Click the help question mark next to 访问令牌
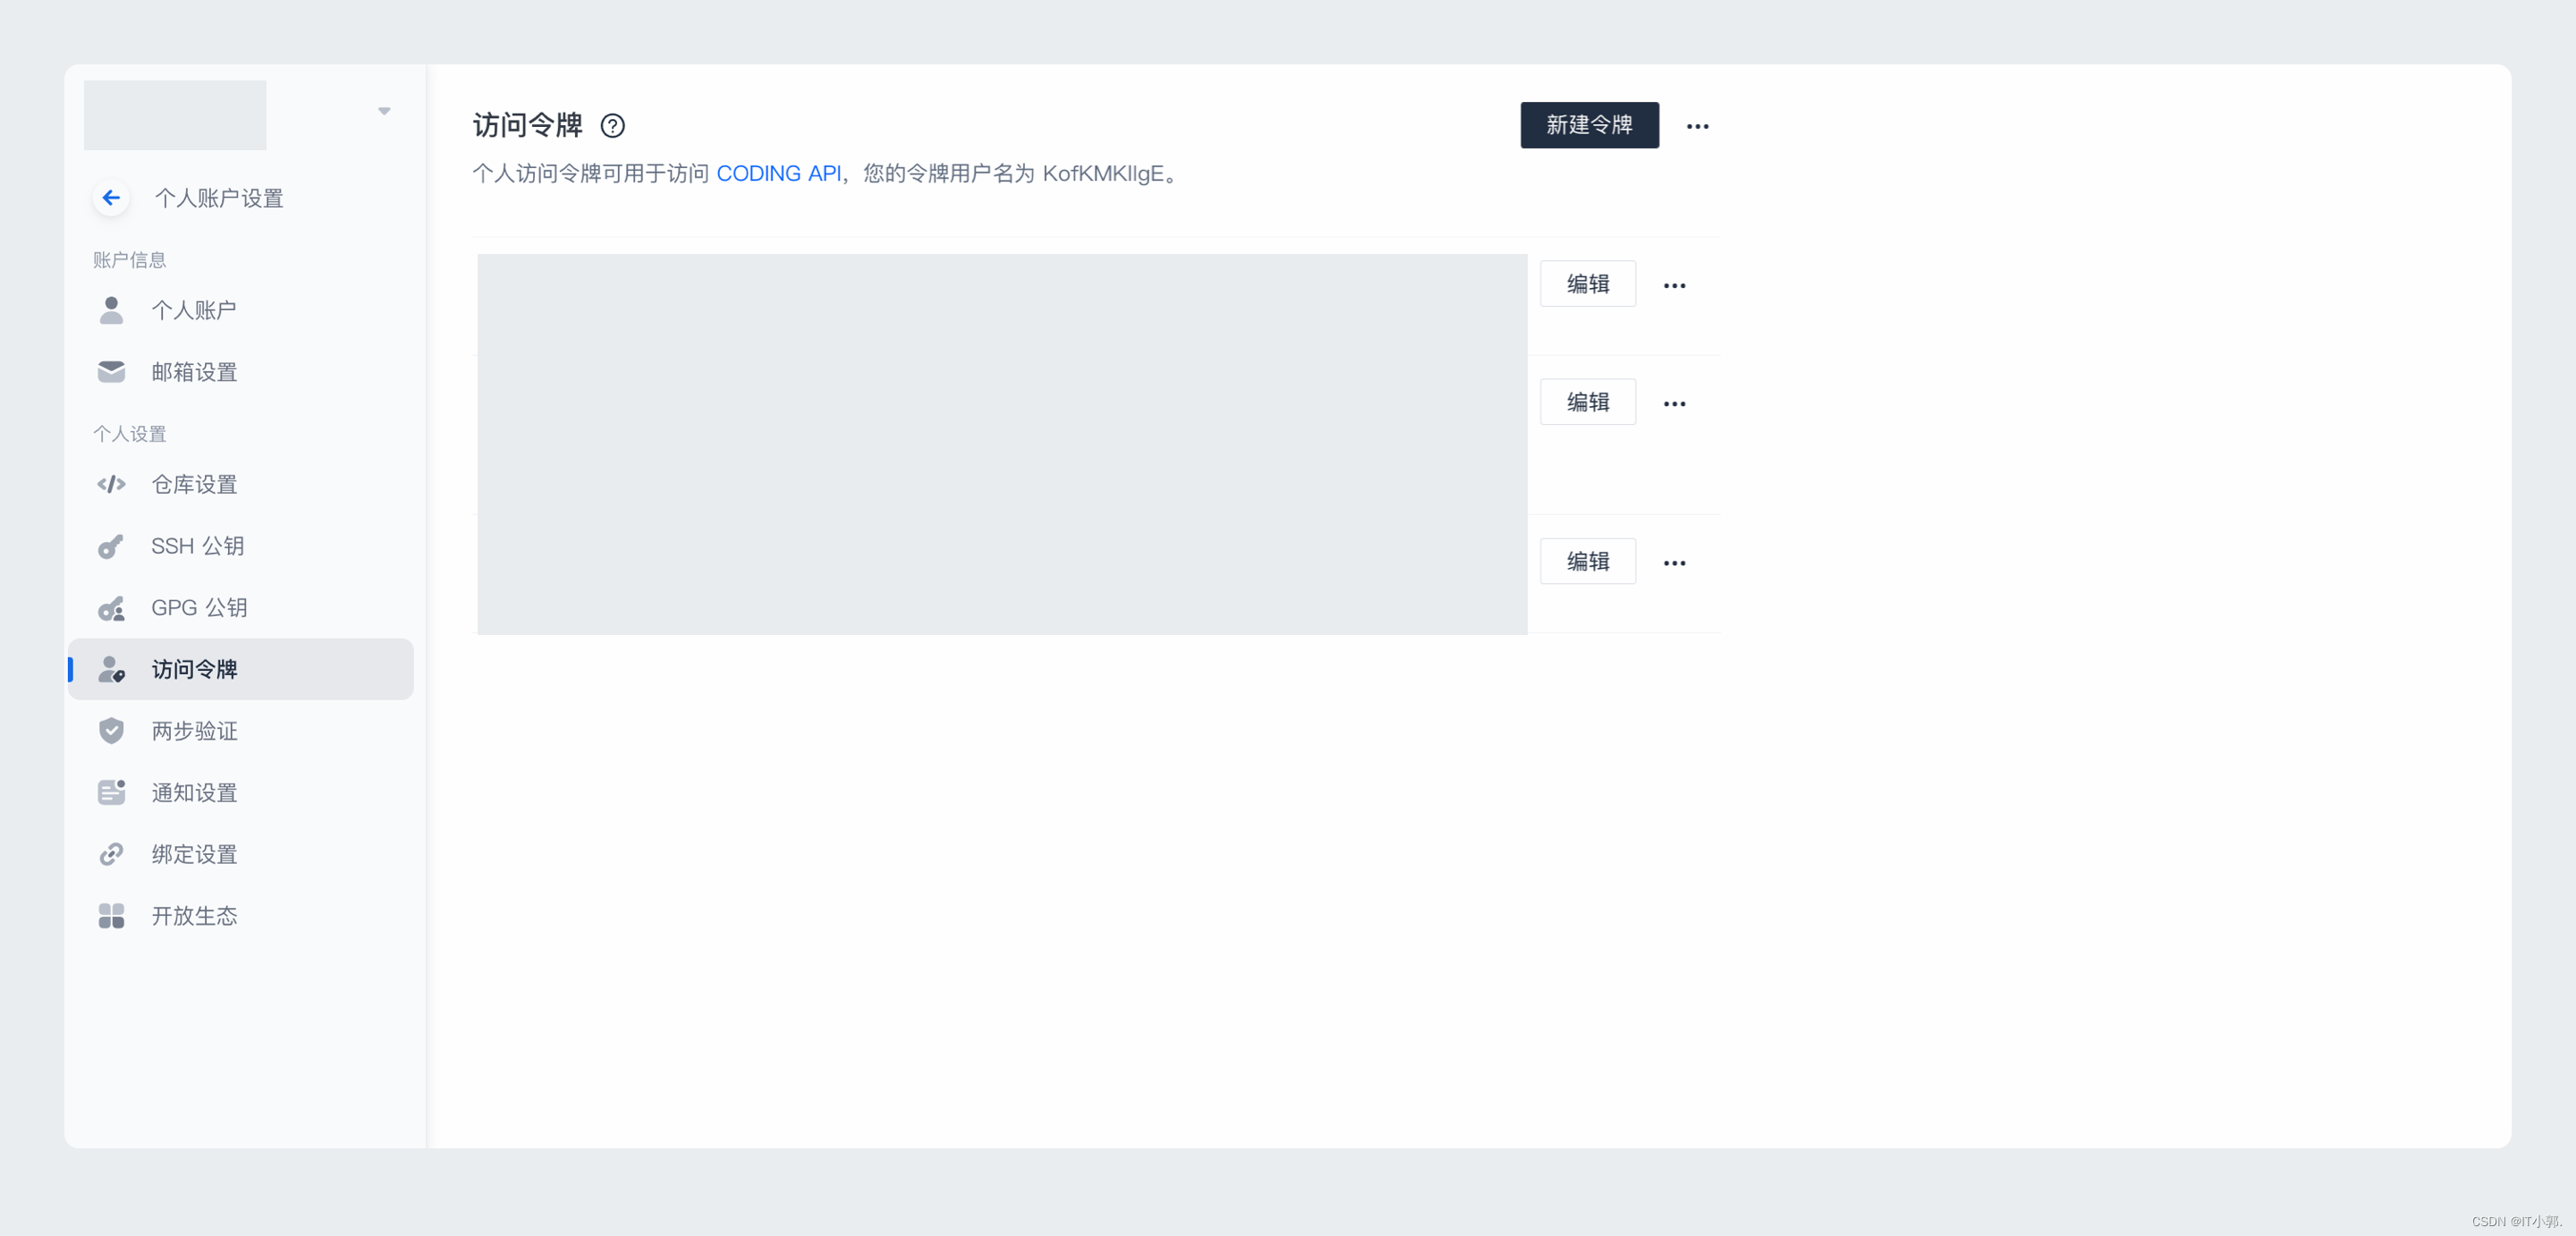Image resolution: width=2576 pixels, height=1236 pixels. [x=612, y=126]
